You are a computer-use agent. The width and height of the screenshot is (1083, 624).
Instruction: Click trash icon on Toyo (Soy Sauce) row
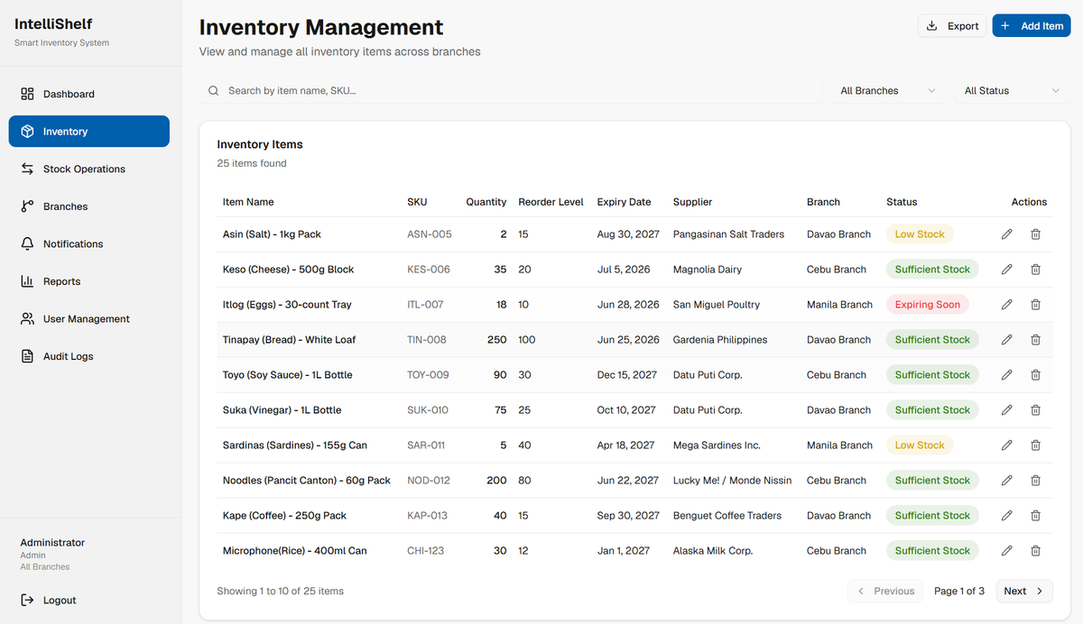1035,375
